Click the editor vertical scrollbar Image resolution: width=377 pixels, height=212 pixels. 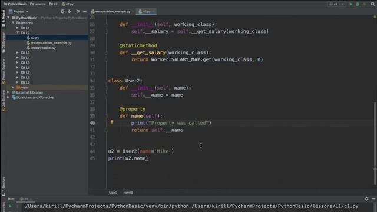[x=375, y=144]
